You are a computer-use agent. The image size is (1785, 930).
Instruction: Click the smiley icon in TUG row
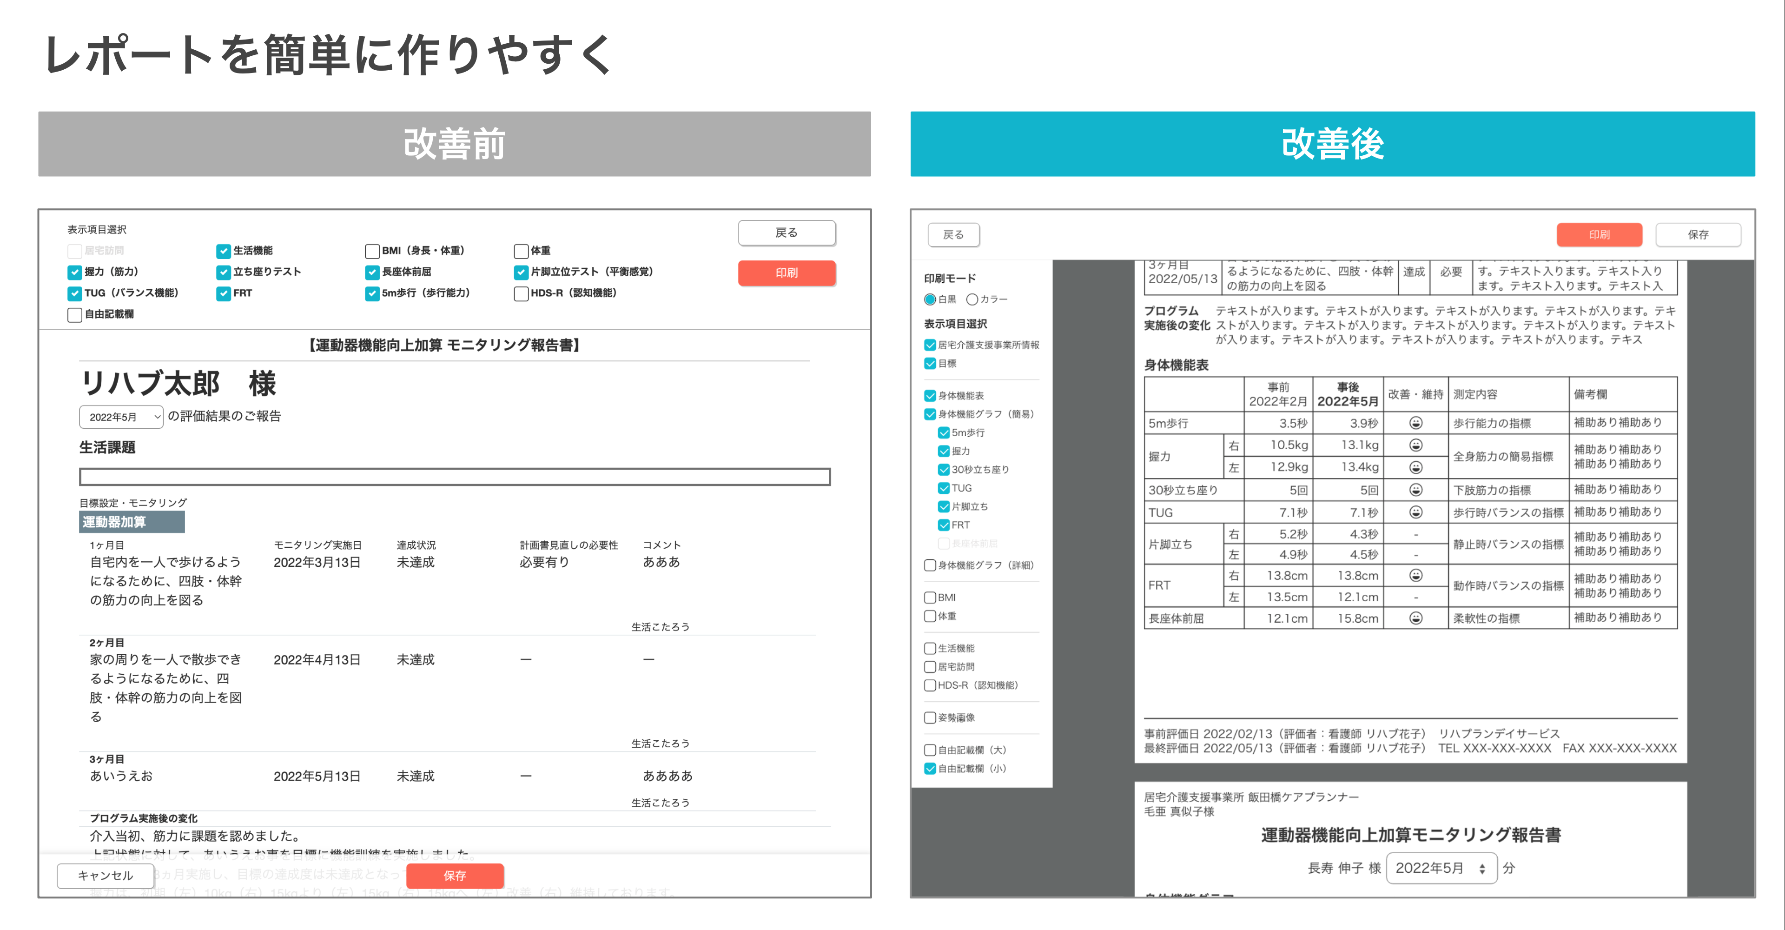click(1415, 512)
